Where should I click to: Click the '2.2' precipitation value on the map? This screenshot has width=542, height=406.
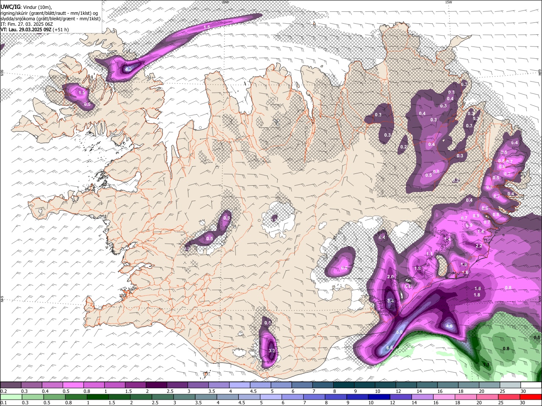pyautogui.click(x=479, y=246)
